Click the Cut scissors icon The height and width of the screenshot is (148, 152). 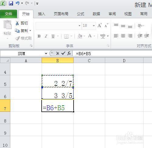click(x=17, y=23)
